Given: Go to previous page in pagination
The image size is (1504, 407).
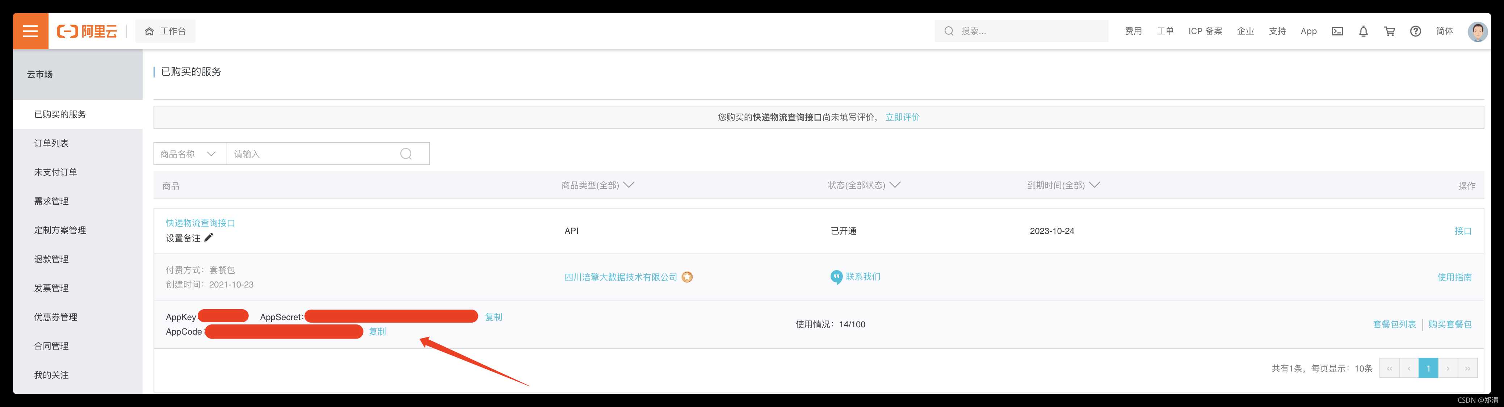Looking at the screenshot, I should [x=1409, y=369].
